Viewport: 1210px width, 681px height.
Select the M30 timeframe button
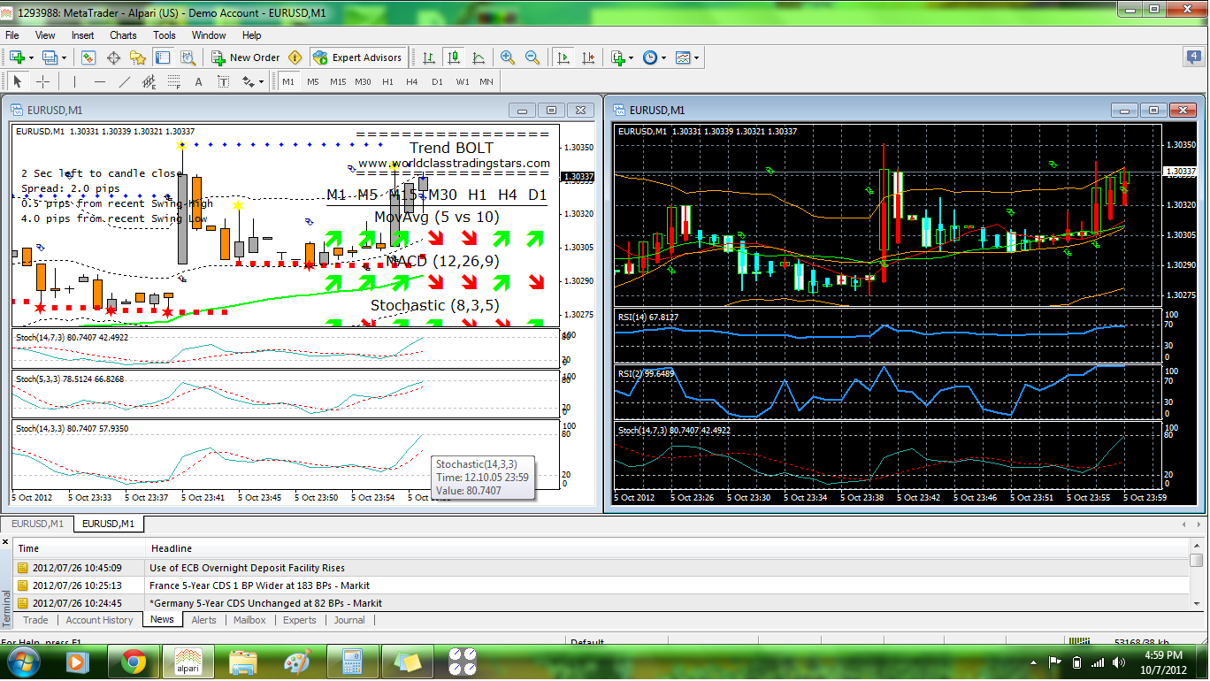363,82
